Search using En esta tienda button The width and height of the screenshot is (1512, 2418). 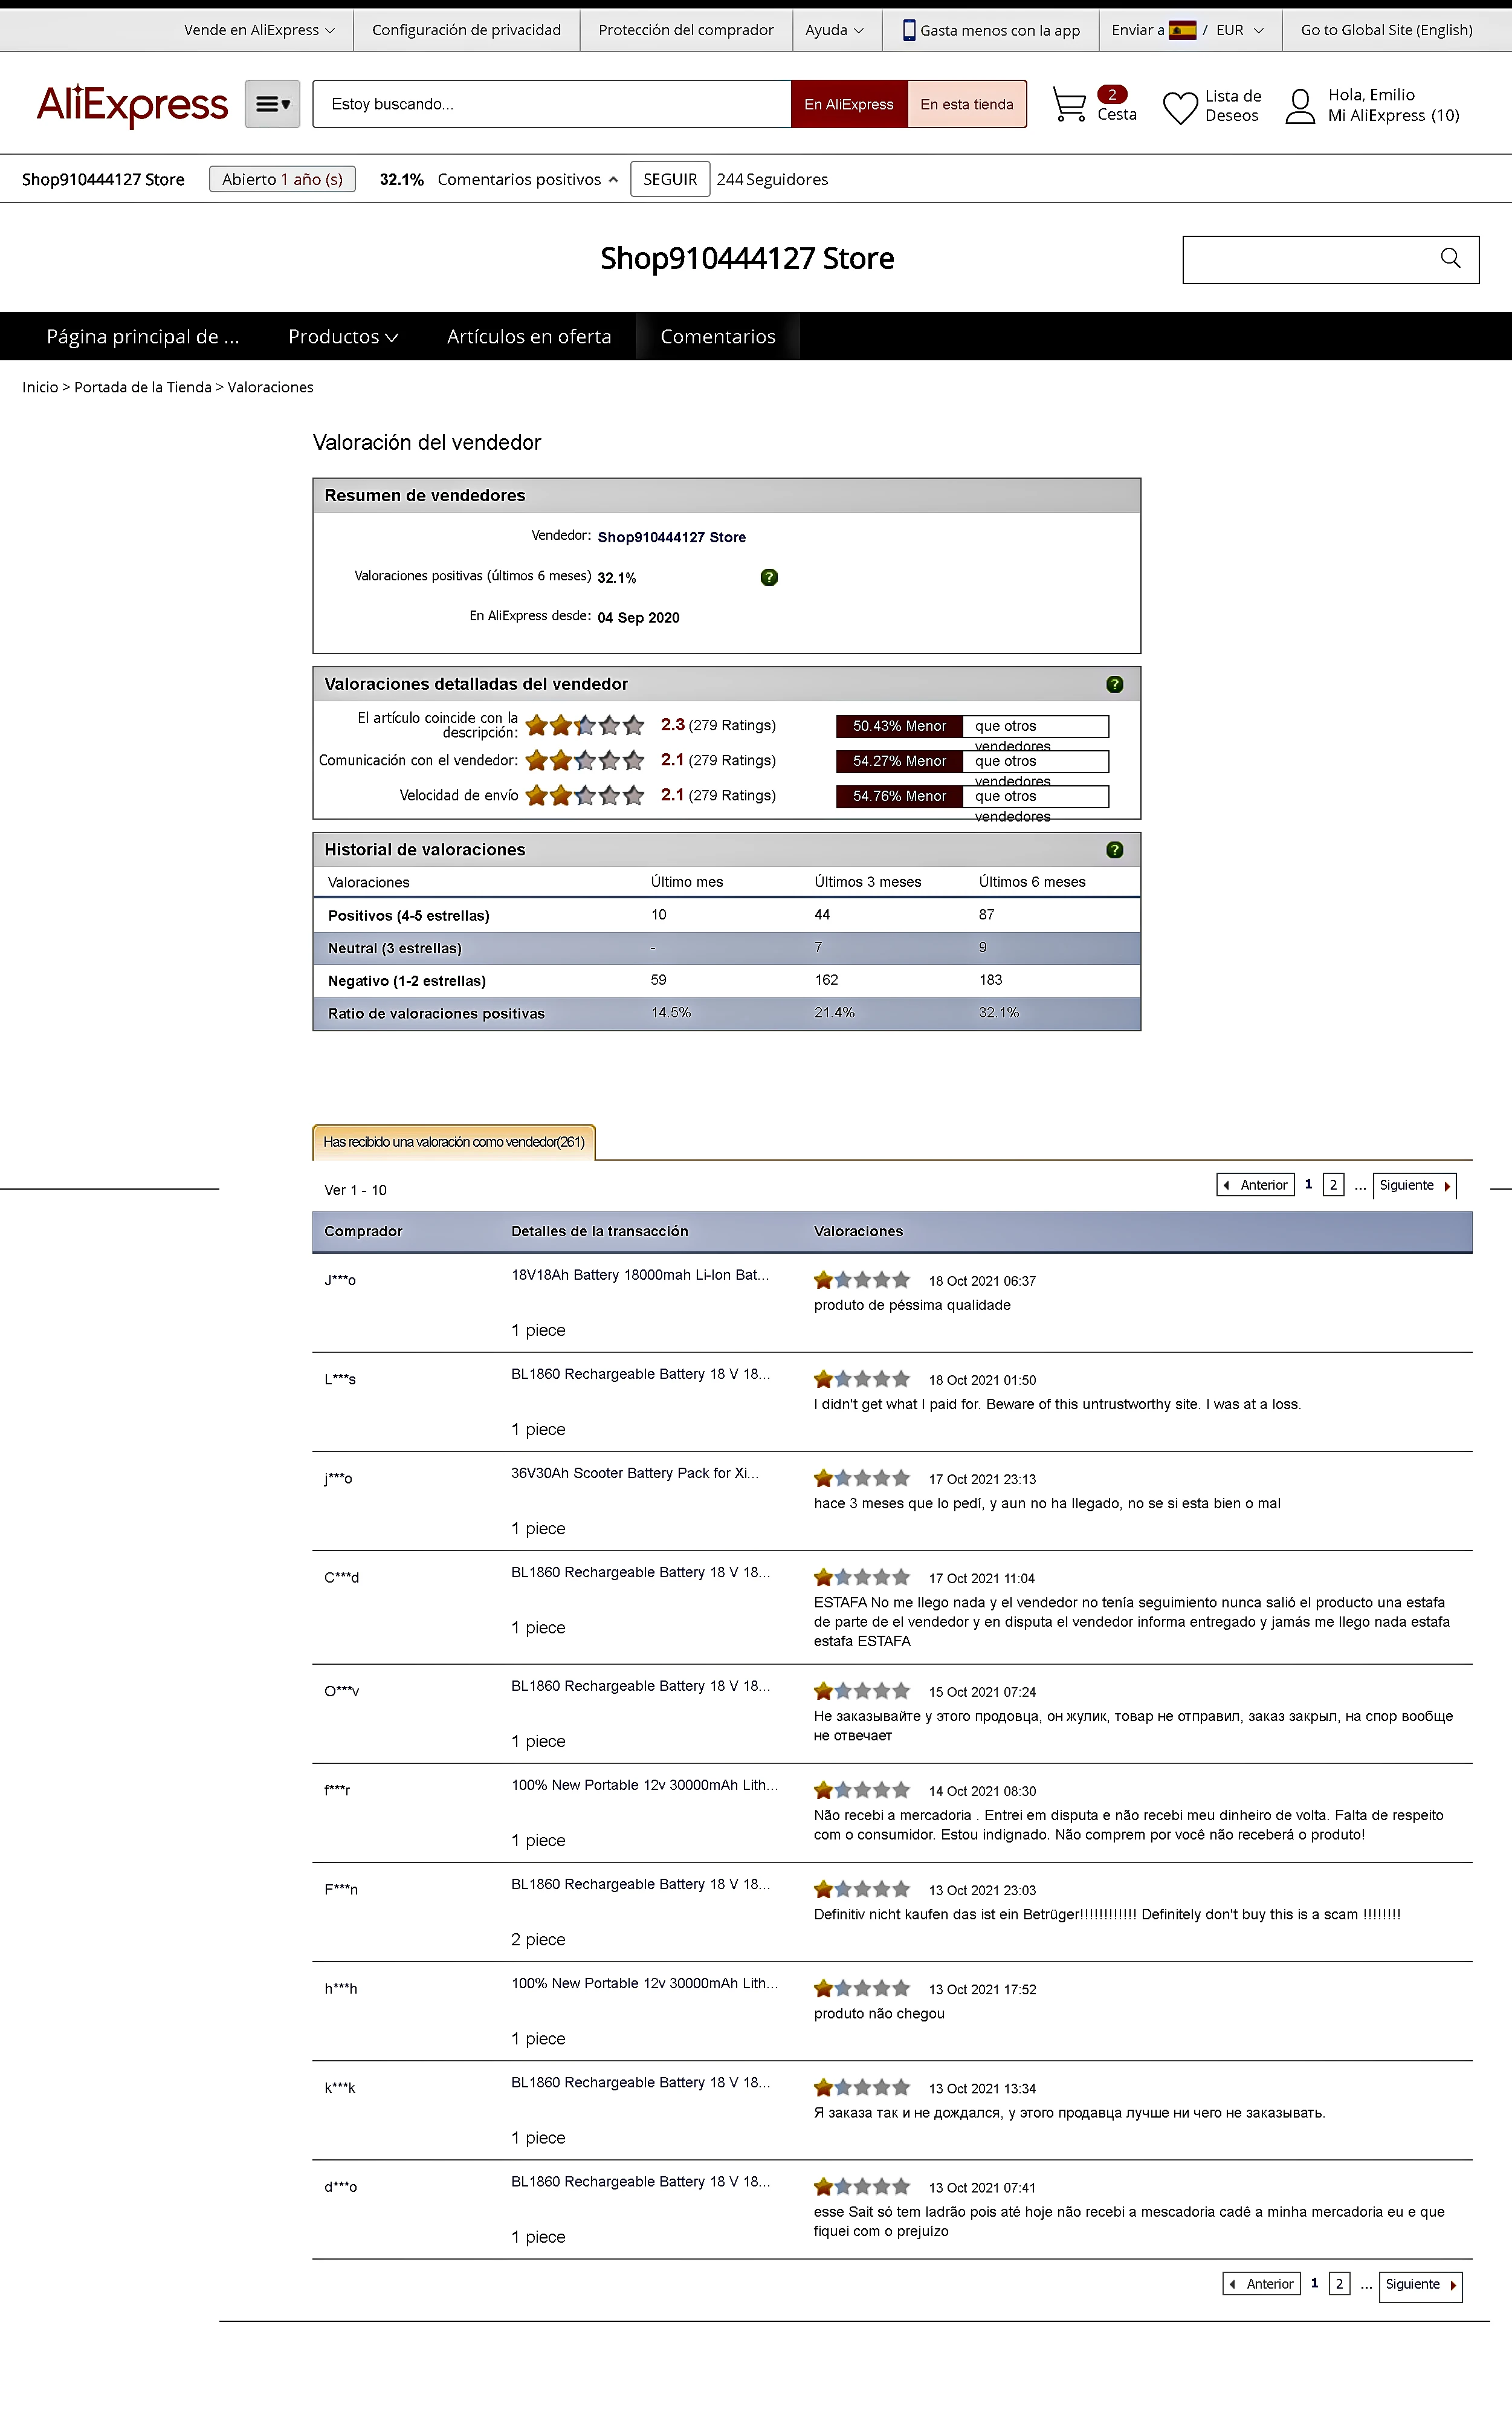pos(966,104)
